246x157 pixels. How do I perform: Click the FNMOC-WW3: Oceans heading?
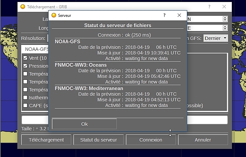point(81,65)
